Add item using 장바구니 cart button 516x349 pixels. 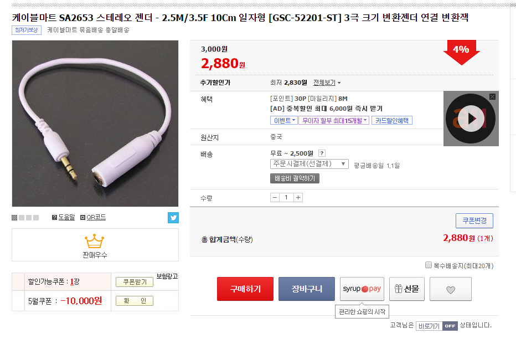307,289
